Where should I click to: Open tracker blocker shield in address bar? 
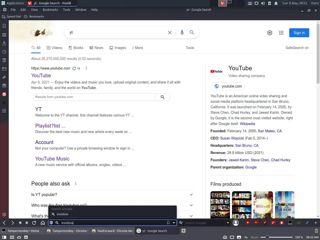pyautogui.click(x=51, y=223)
